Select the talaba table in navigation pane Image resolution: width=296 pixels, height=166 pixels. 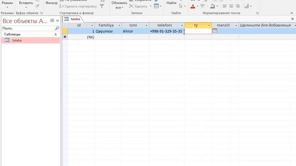click(x=31, y=40)
